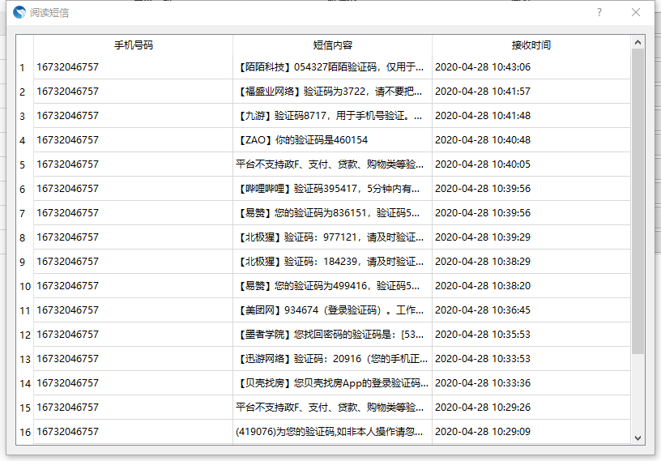The width and height of the screenshot is (661, 461).
Task: Select row number 1 header
Action: coord(24,67)
